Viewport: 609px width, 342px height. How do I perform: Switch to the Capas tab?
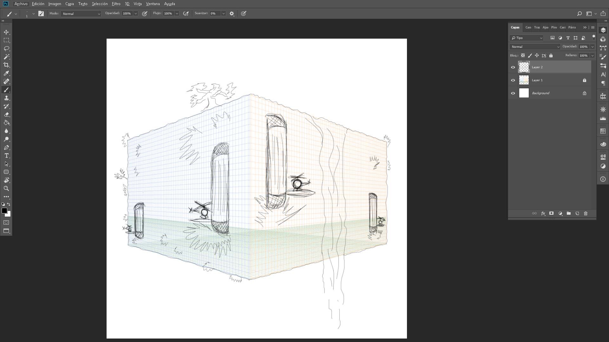click(515, 27)
